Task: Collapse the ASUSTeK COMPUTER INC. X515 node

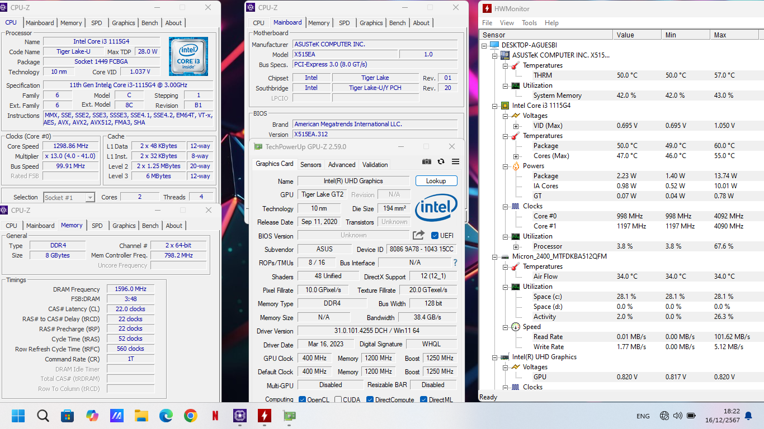Action: click(495, 55)
